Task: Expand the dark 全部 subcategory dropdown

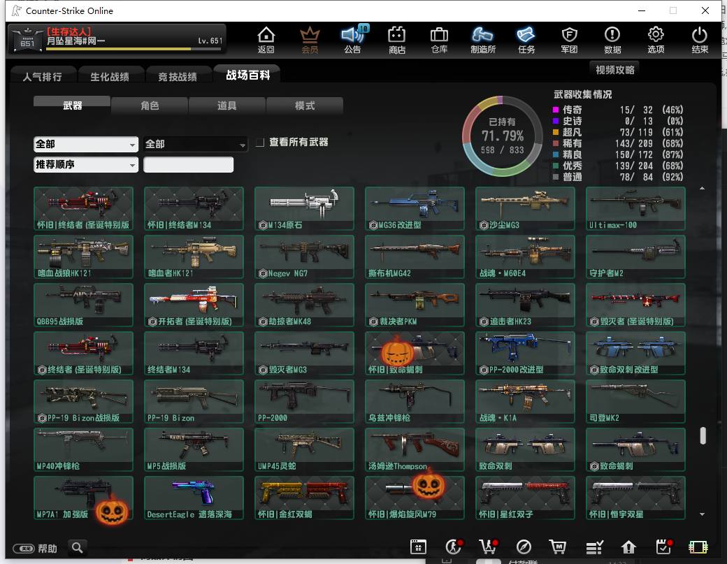Action: (x=195, y=144)
